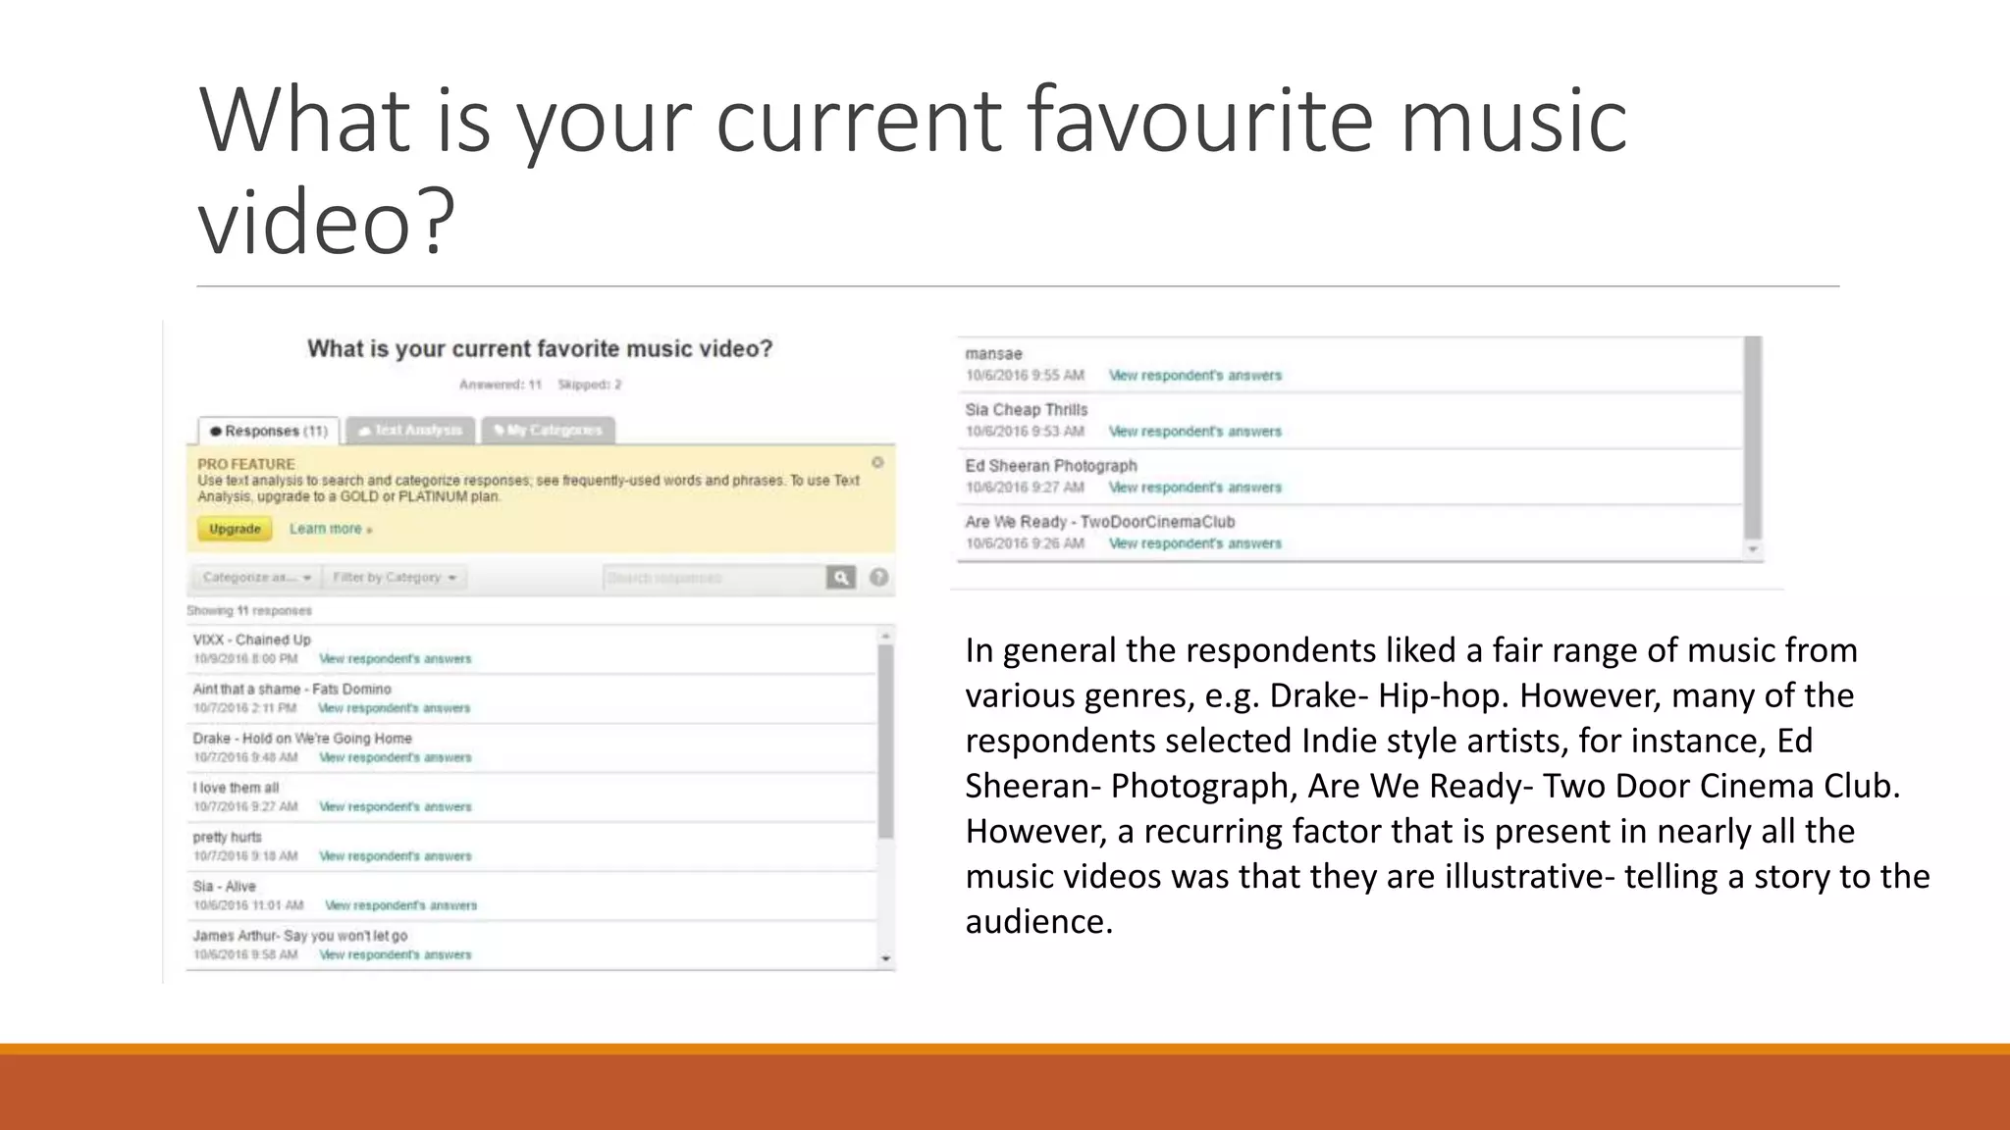Open the Responses (11) tab
The width and height of the screenshot is (2010, 1130).
[x=269, y=431]
